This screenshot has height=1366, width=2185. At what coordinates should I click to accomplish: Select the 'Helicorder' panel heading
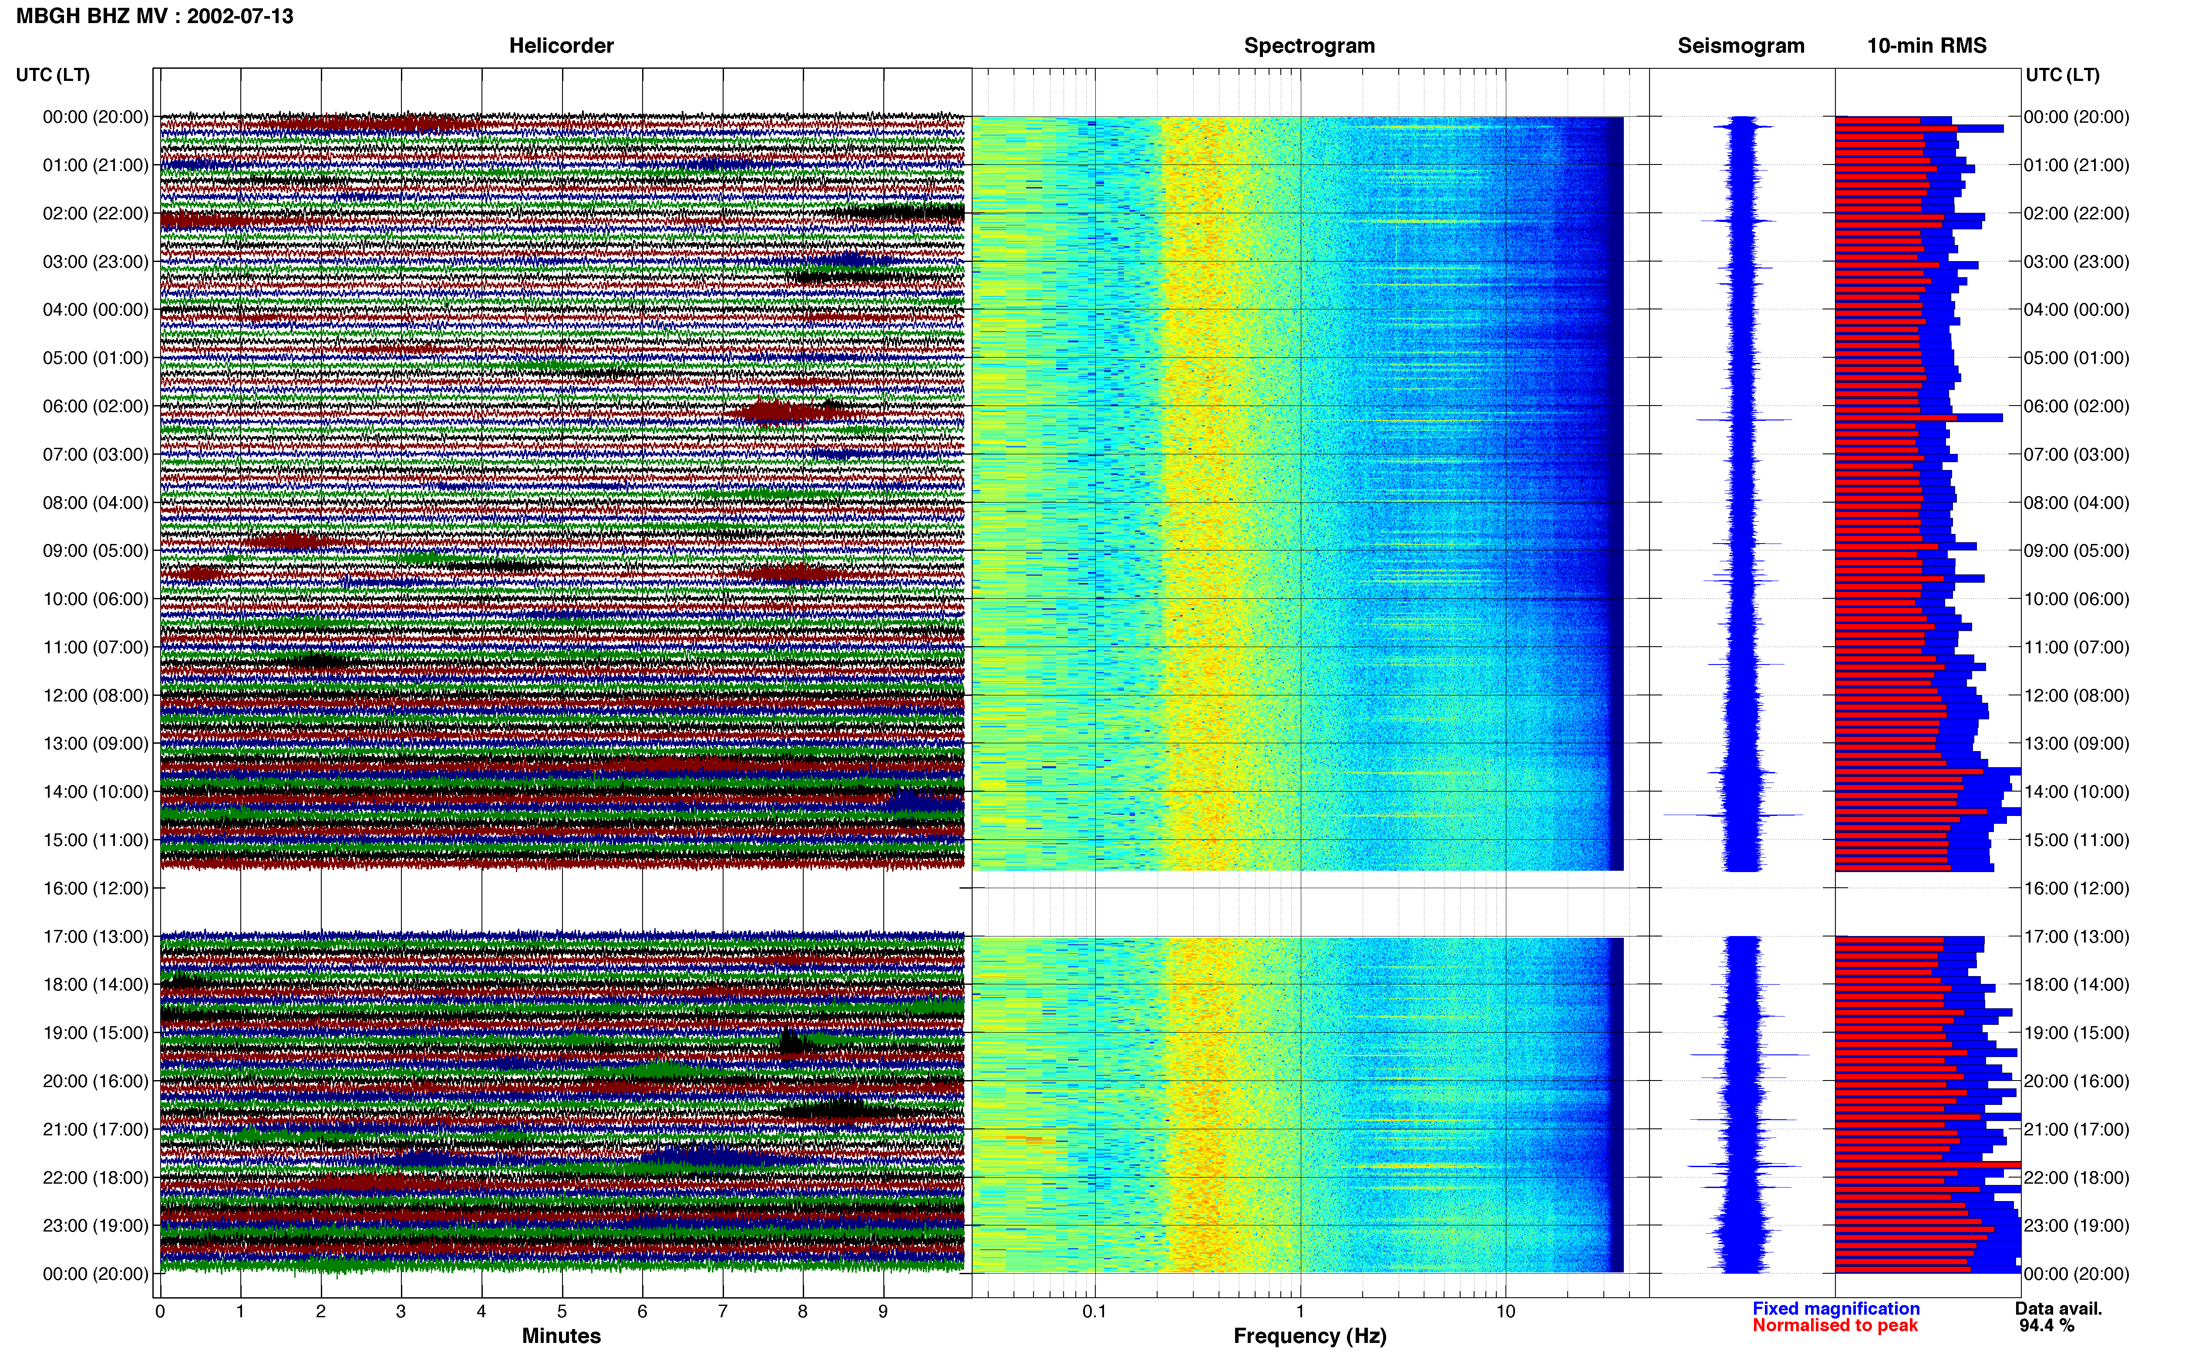point(561,46)
